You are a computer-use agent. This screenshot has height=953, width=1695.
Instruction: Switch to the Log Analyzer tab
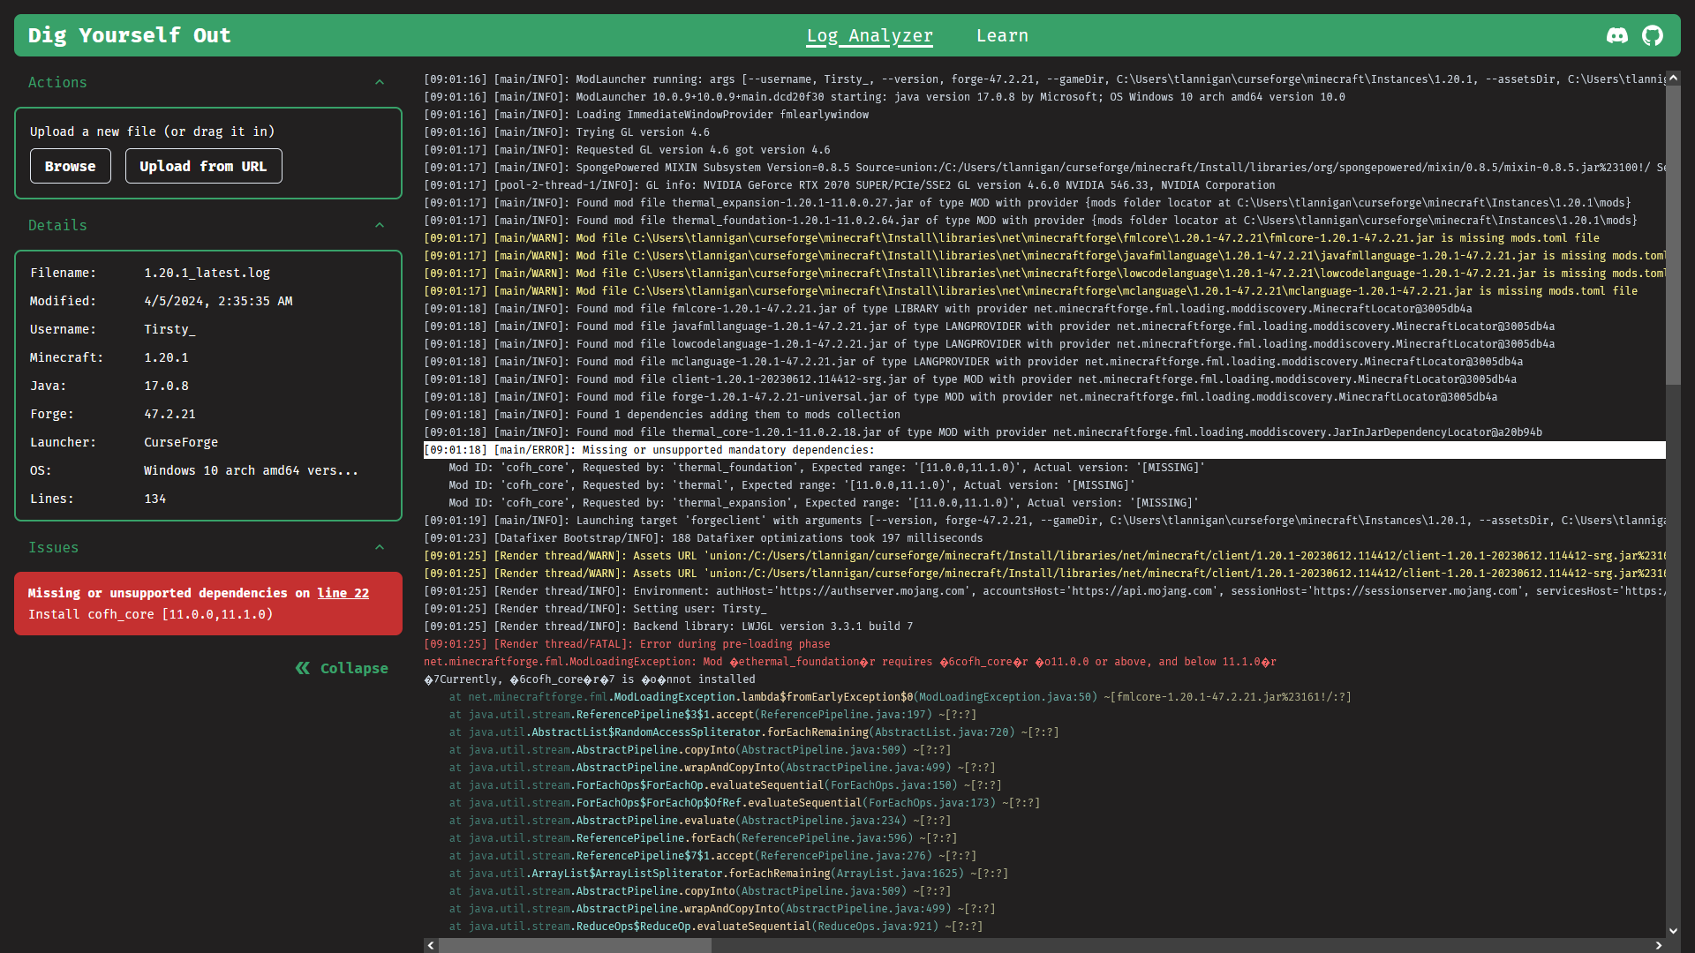click(x=869, y=35)
